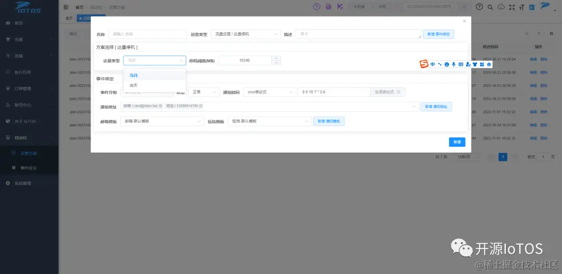The width and height of the screenshot is (562, 274).
Task: Toggle Sogou punctuation mode icon
Action: (440, 64)
